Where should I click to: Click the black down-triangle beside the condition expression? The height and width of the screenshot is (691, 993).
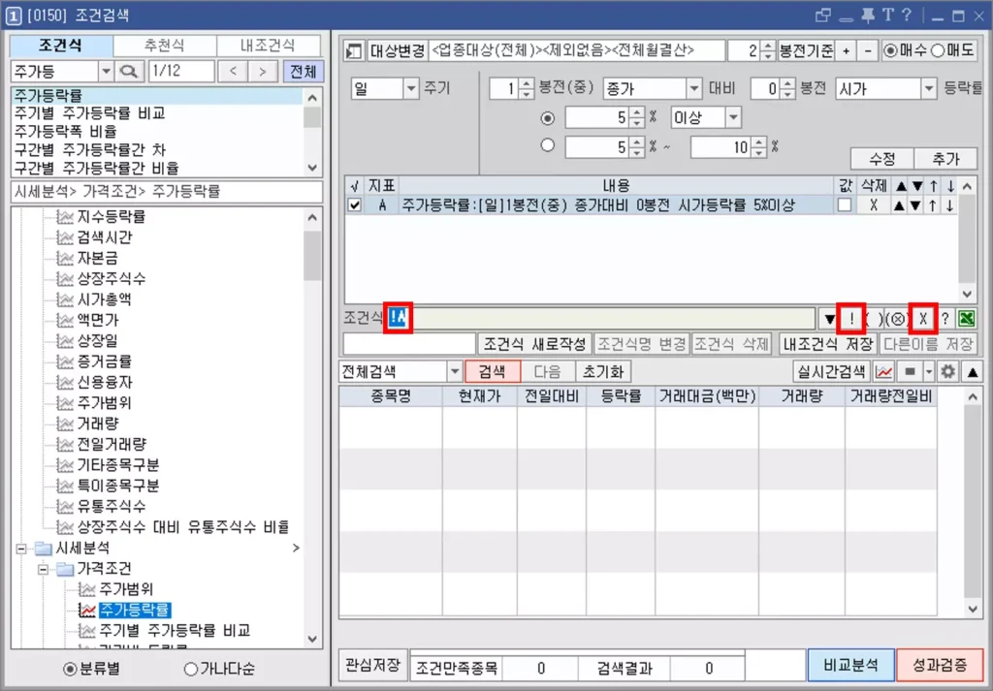click(829, 319)
